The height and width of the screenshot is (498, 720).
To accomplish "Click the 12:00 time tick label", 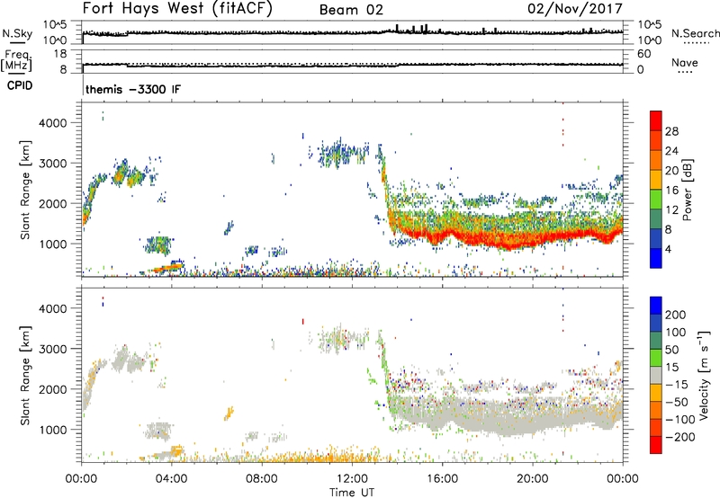I will (352, 479).
